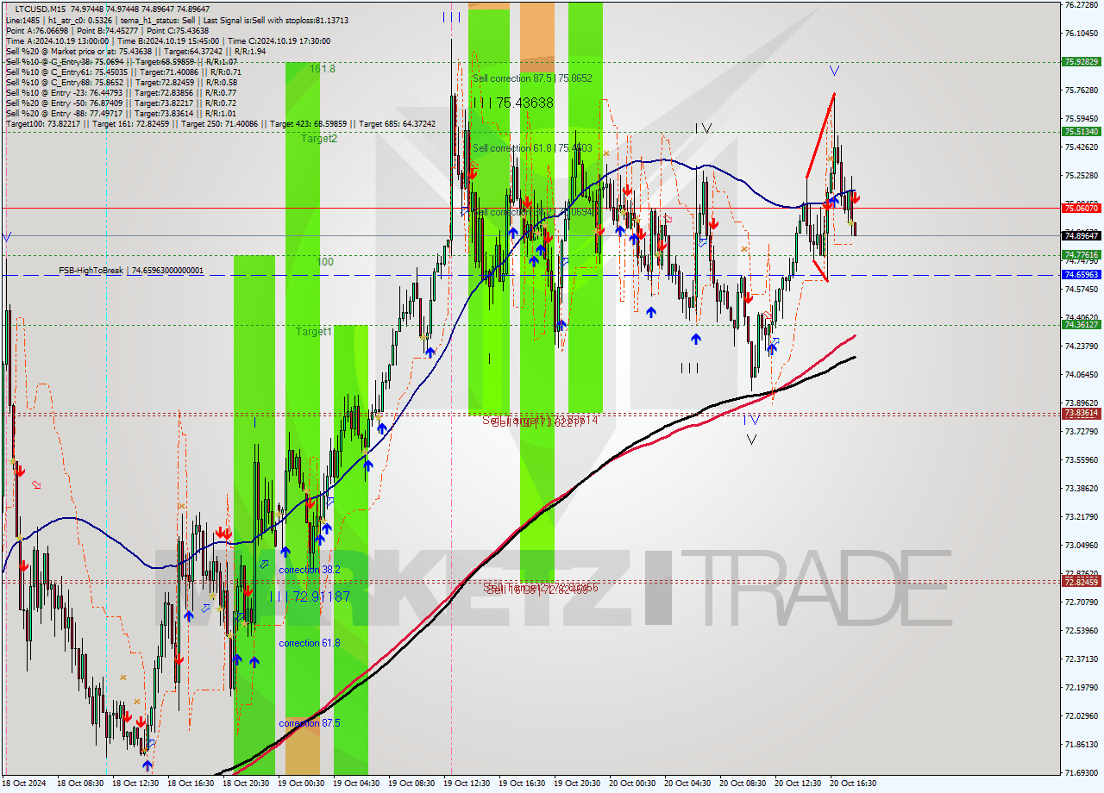The height and width of the screenshot is (793, 1104).
Task: Click the green 75.51340 price level label
Action: coord(1082,132)
